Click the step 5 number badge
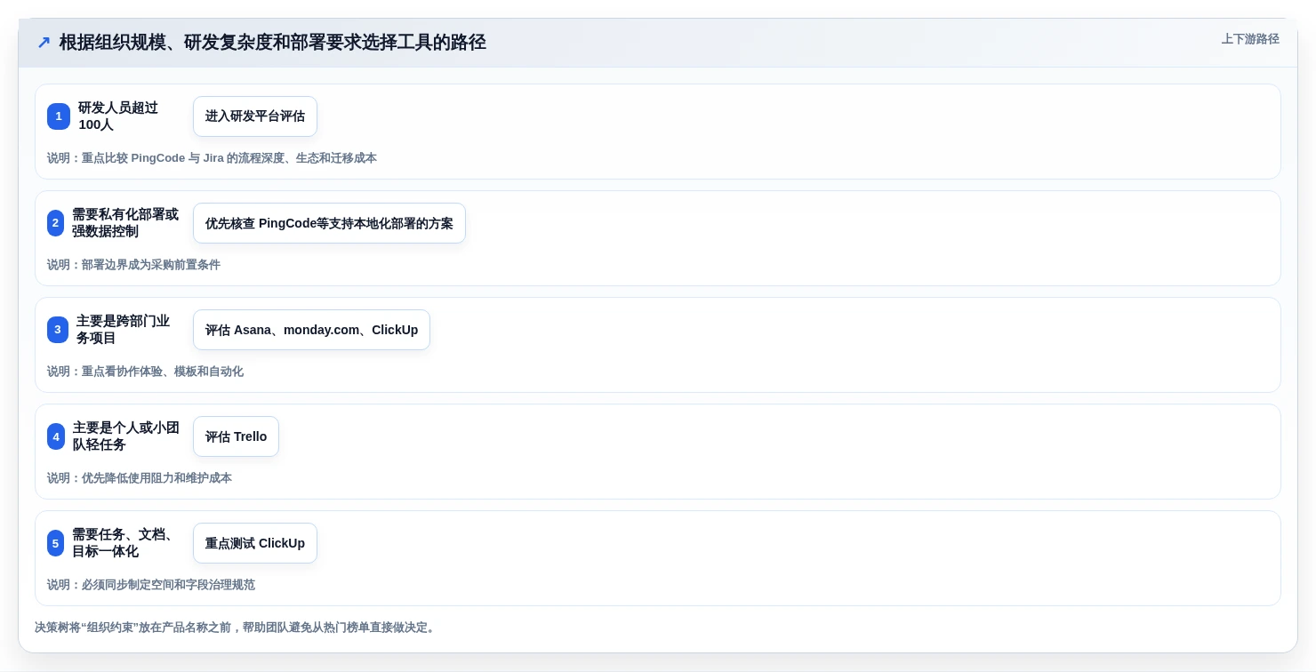This screenshot has width=1316, height=672. pyautogui.click(x=55, y=543)
